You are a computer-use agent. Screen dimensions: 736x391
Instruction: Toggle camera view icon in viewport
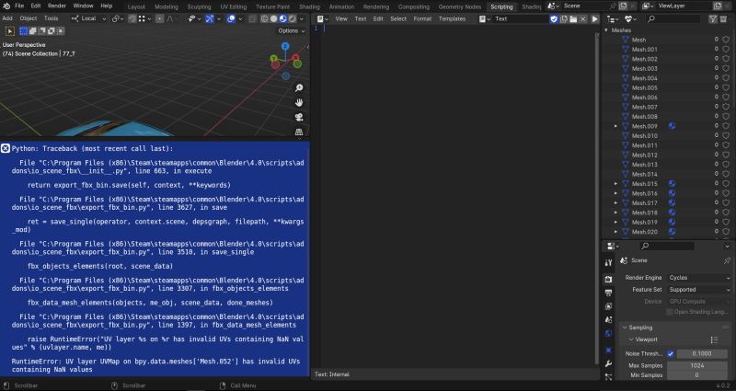coord(299,118)
